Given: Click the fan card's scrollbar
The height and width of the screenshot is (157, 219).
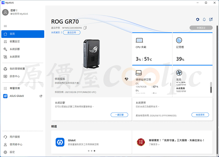Looking at the screenshot, I should tap(211, 87).
